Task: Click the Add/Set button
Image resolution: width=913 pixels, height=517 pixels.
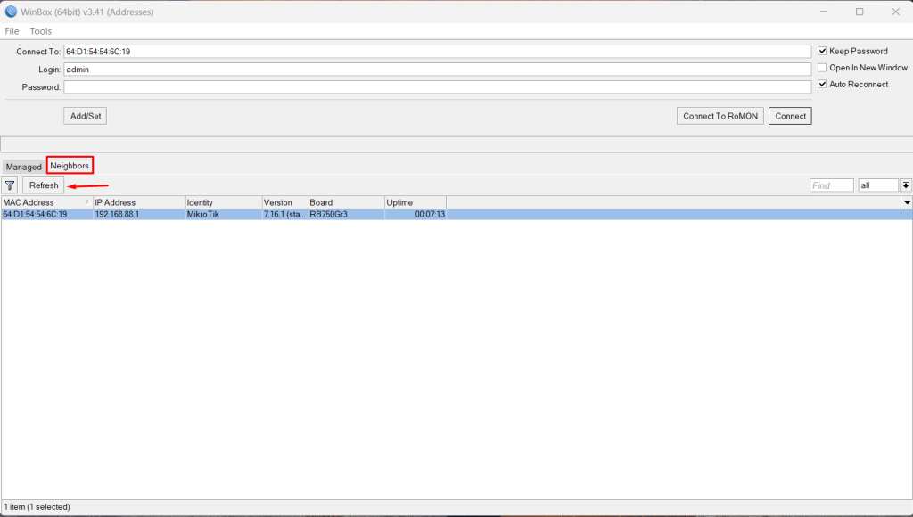Action: point(86,116)
